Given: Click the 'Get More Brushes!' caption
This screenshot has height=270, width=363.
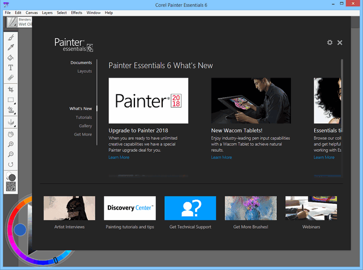Looking at the screenshot, I should [x=251, y=227].
